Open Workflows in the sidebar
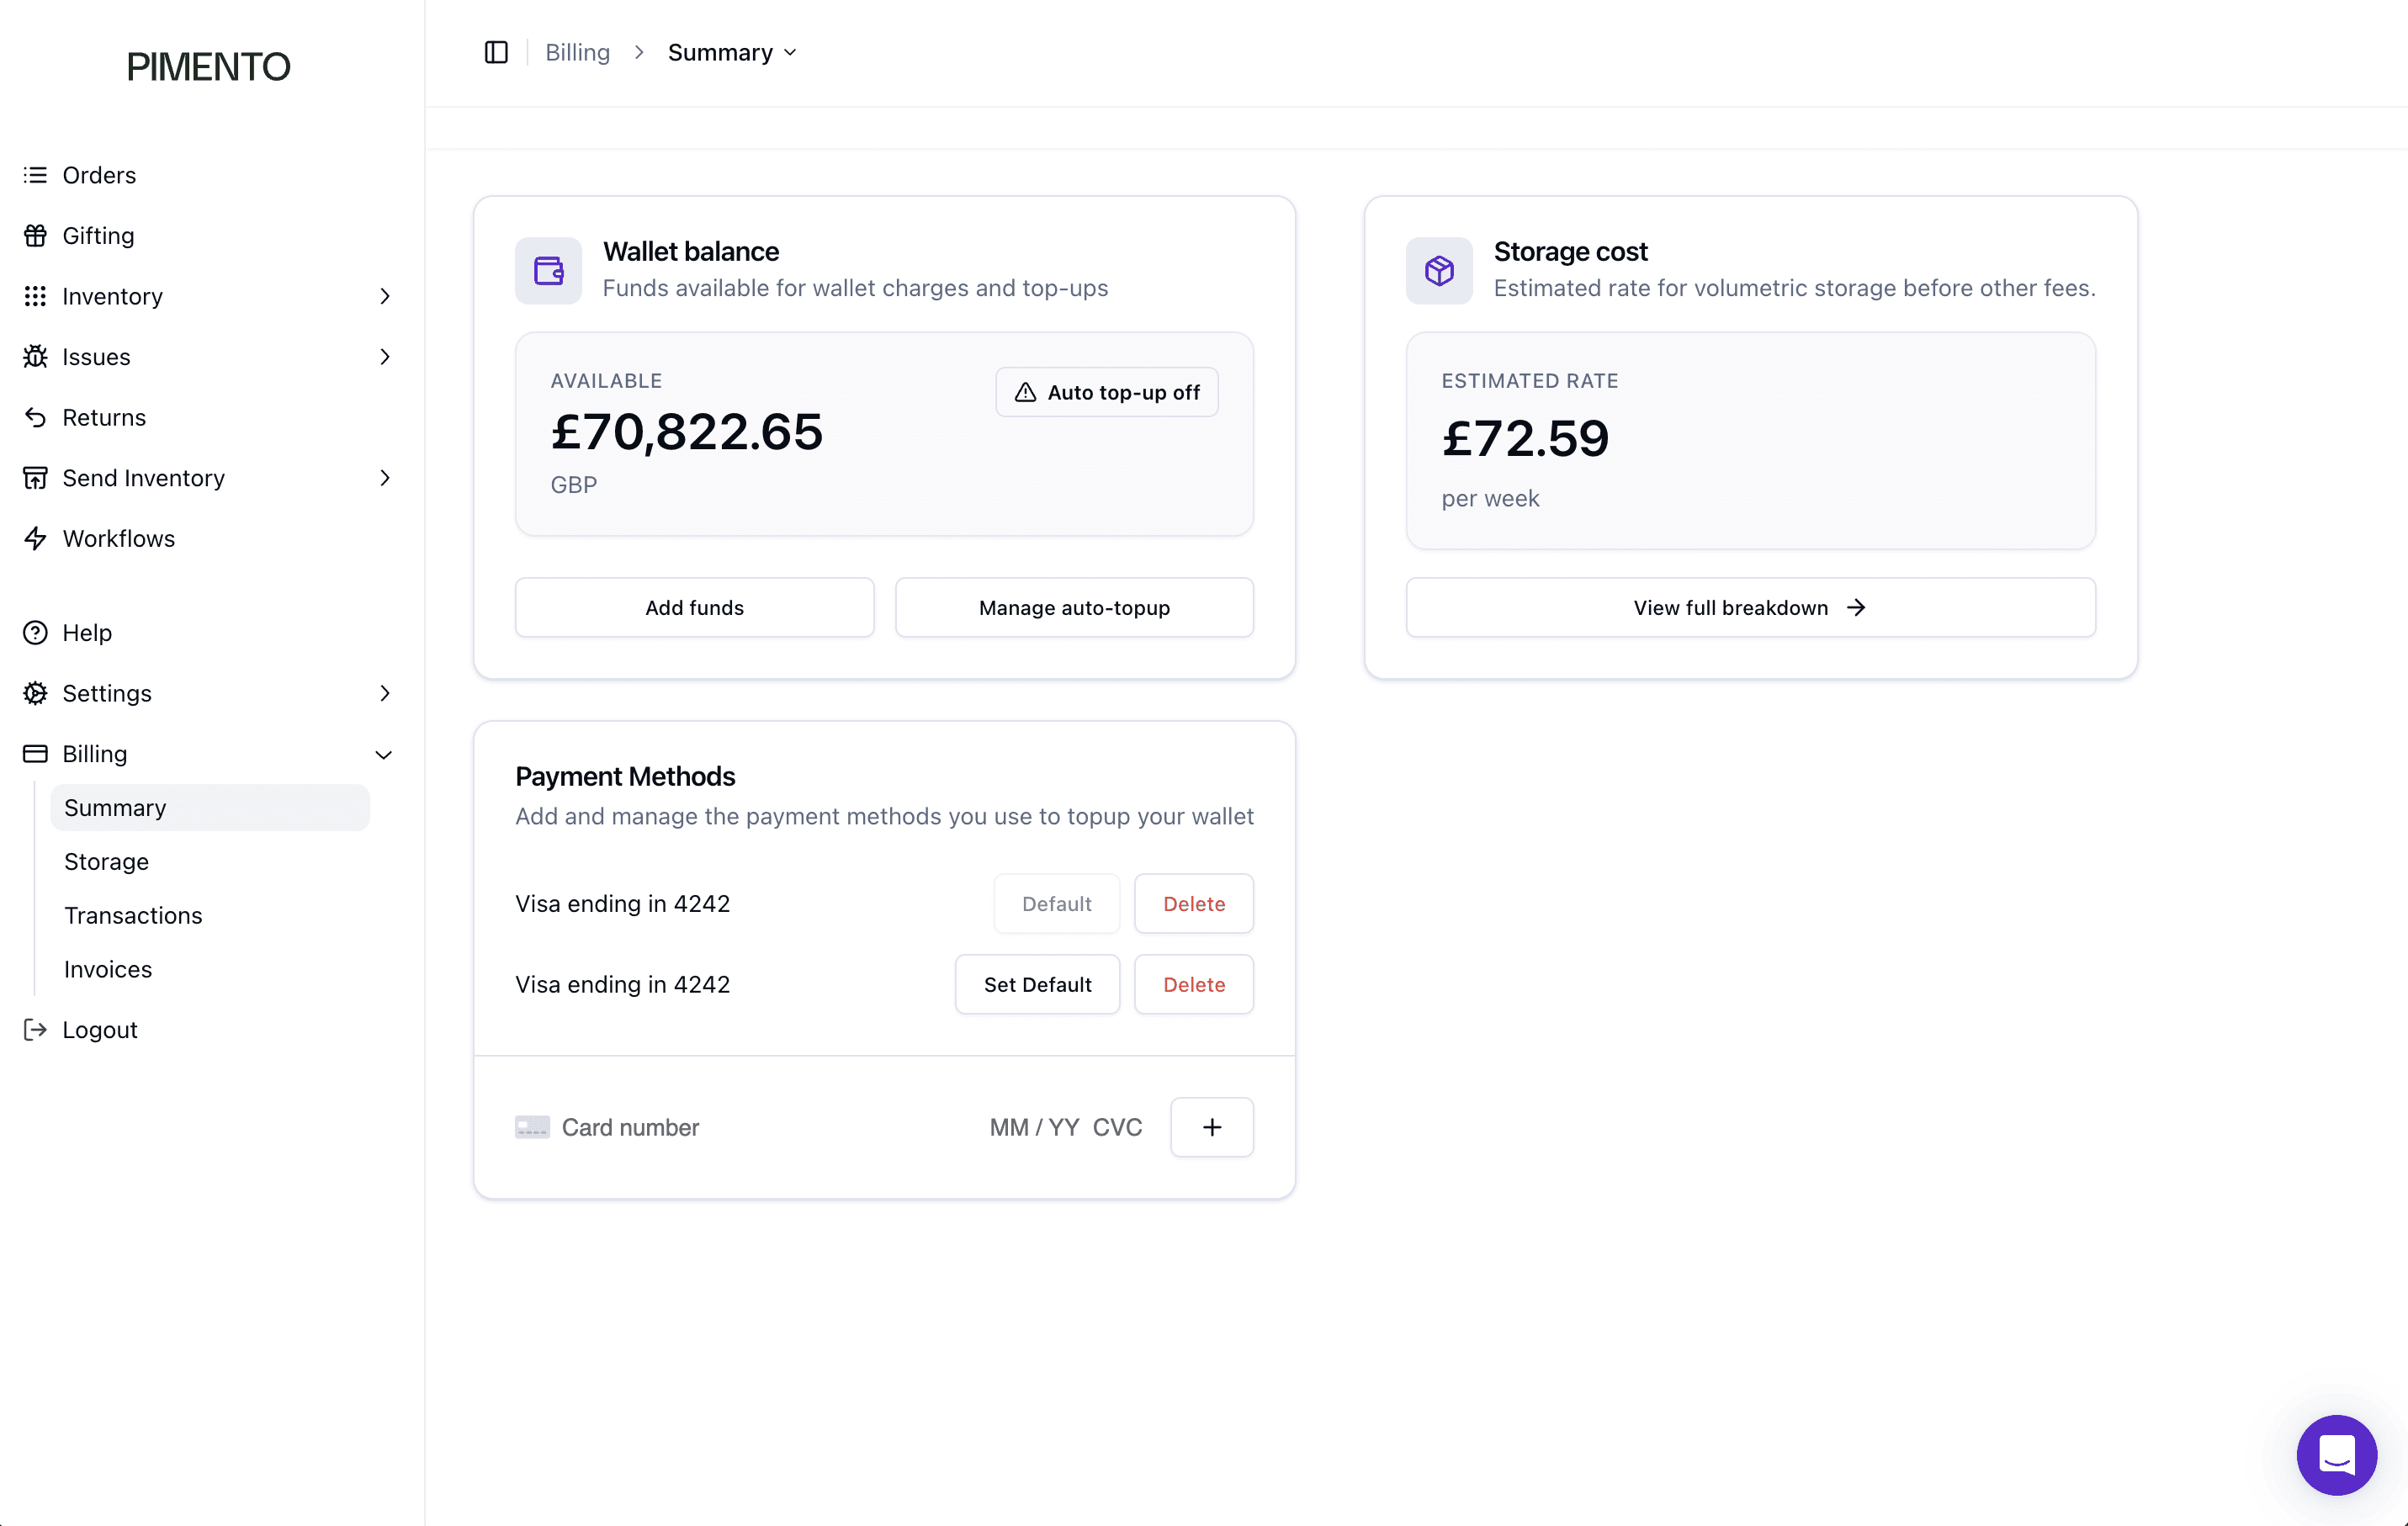 pyautogui.click(x=118, y=538)
